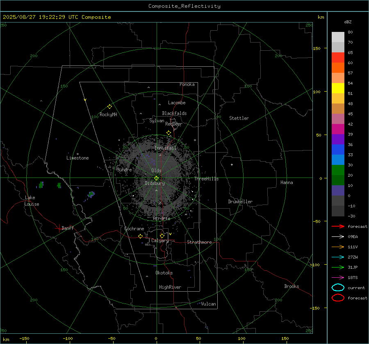Image resolution: width=369 pixels, height=344 pixels.
Task: Click the cyan current ellipse icon
Action: point(338,288)
